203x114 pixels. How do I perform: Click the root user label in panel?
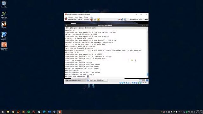coord(146,20)
